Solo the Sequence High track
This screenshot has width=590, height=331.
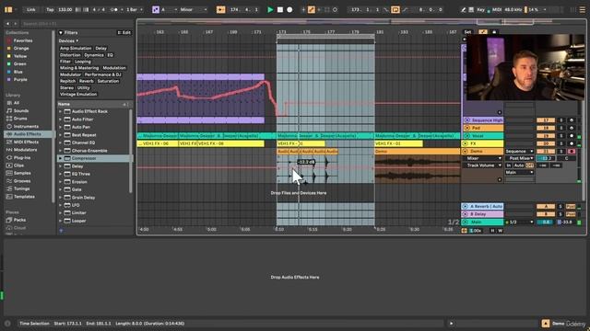[x=561, y=120]
